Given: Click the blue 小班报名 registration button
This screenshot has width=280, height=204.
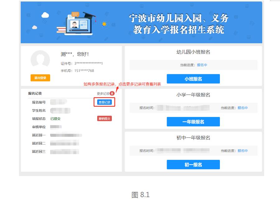Looking at the screenshot, I should point(193,79).
